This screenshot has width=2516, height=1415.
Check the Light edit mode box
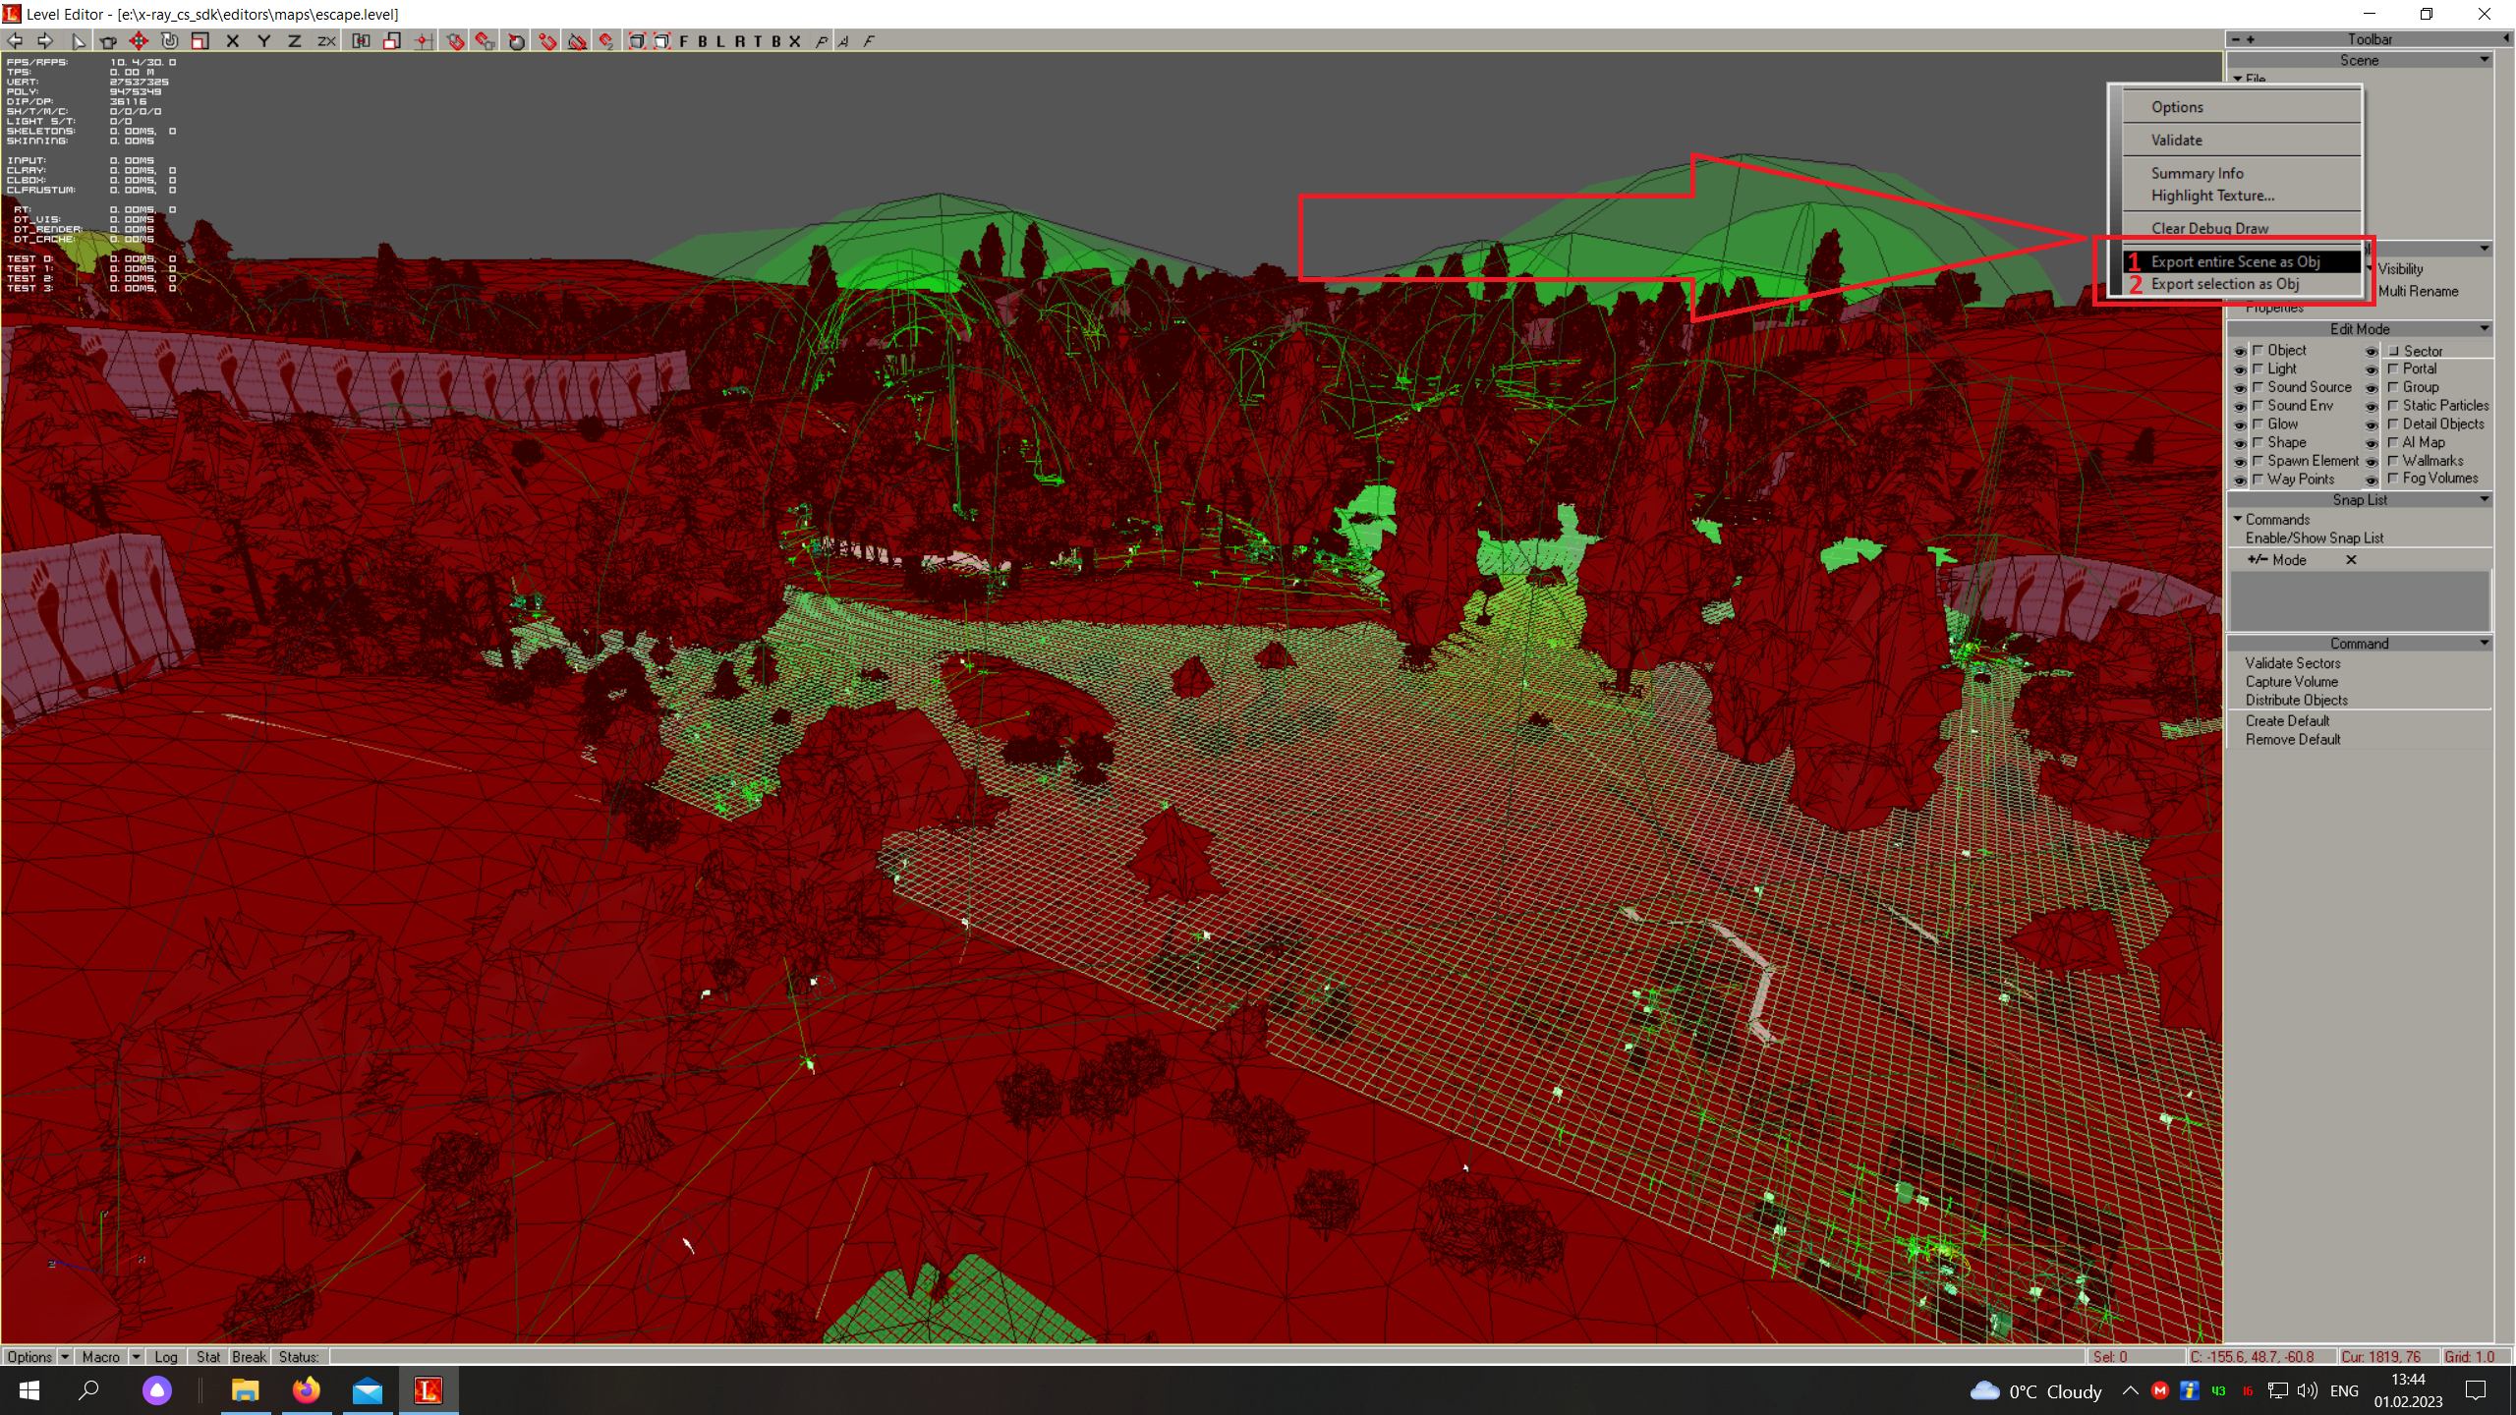(2258, 368)
